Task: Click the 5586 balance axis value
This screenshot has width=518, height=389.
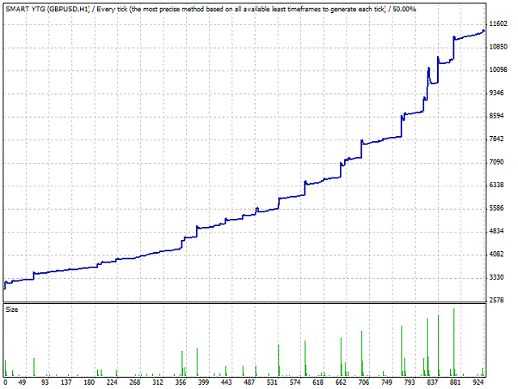Action: (496, 208)
